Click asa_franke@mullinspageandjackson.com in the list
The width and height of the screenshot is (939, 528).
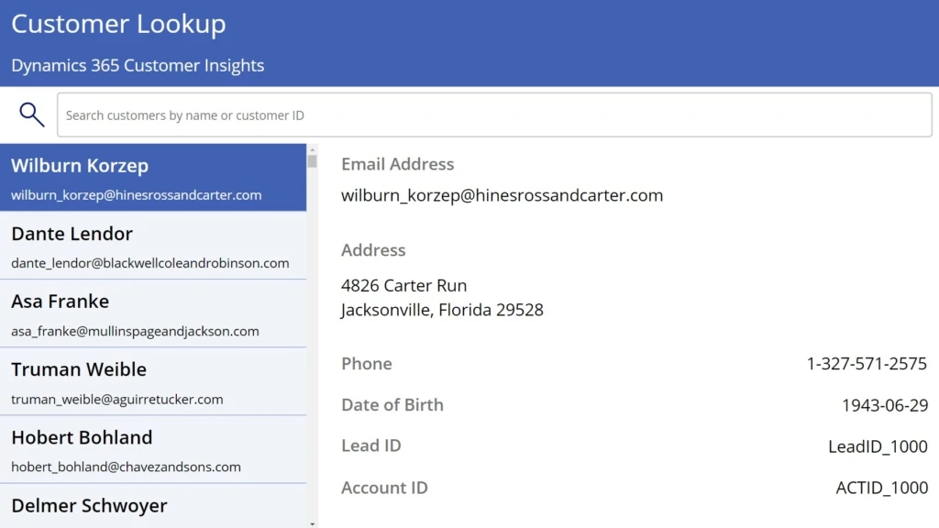[133, 331]
